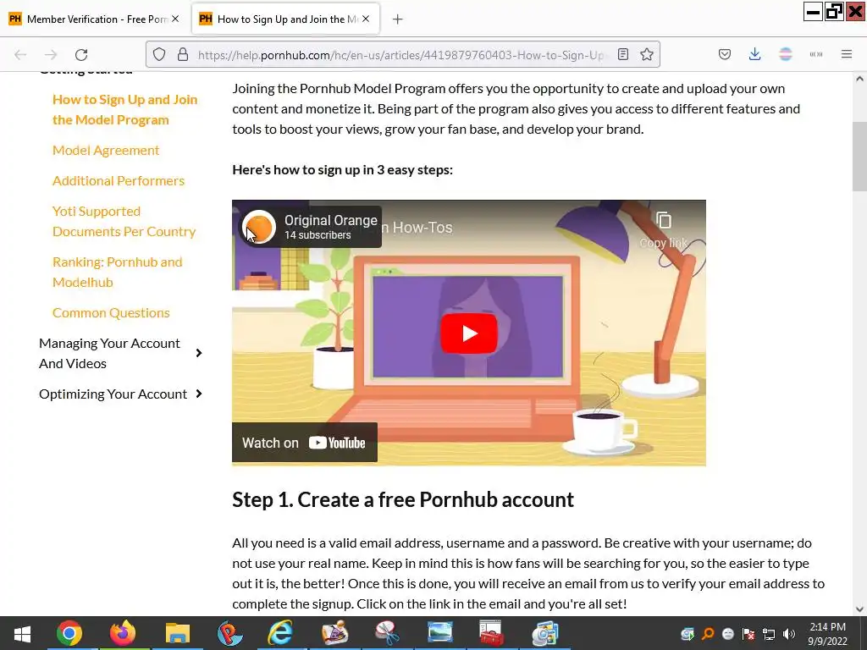Select the How to Sign Up tab
Screen dimensions: 867x650
tap(284, 19)
